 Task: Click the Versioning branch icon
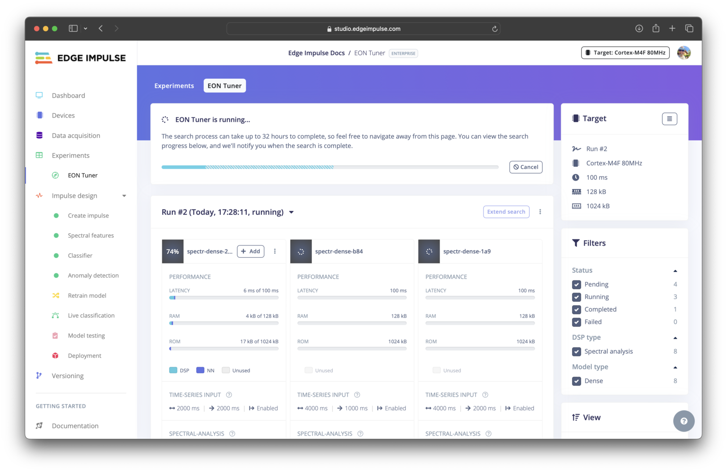39,376
